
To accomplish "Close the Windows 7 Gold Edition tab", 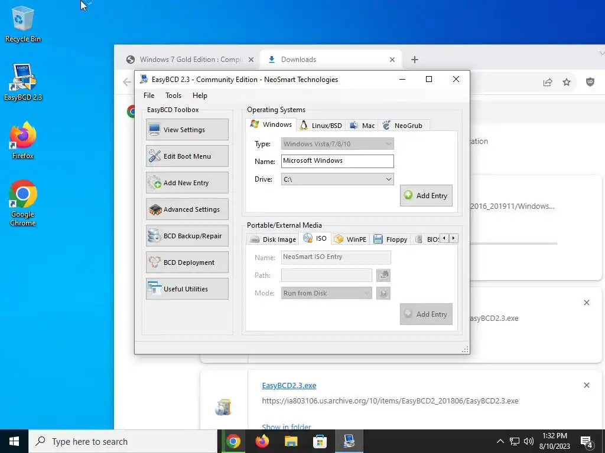I will tap(251, 60).
